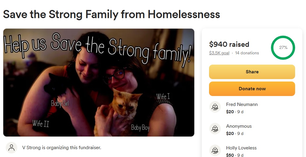
Task: Click the Holly Loveless donor name
Action: [x=241, y=148]
